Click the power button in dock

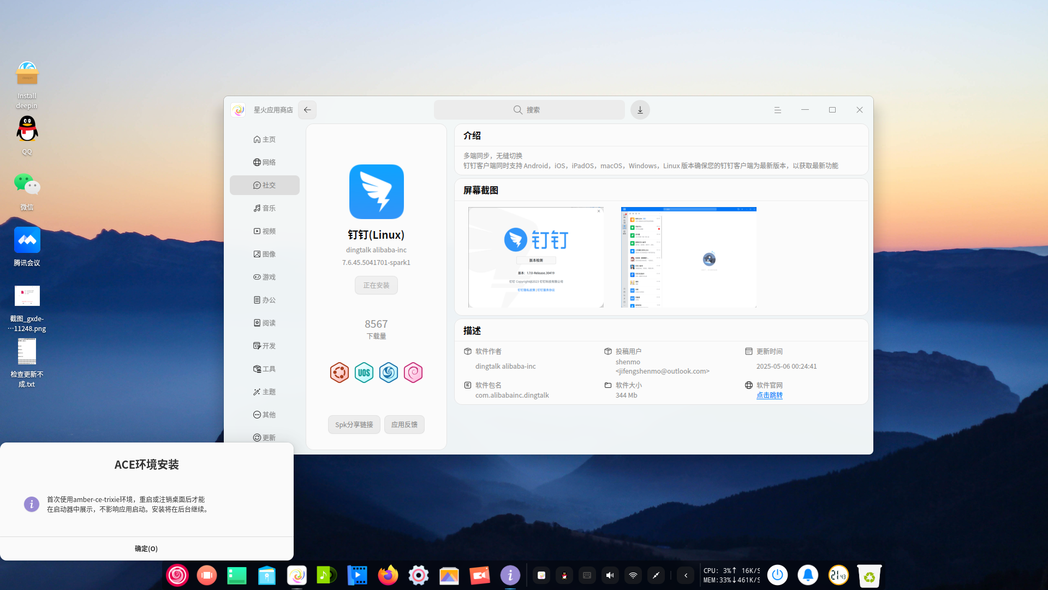[x=778, y=575]
